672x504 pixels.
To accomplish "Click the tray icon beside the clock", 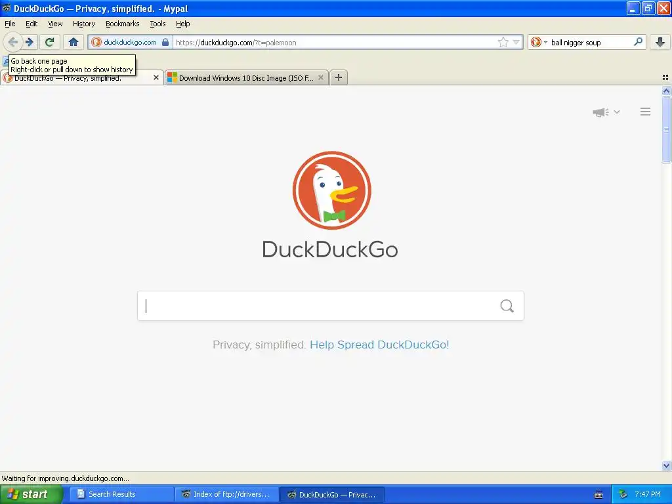I will tap(622, 495).
